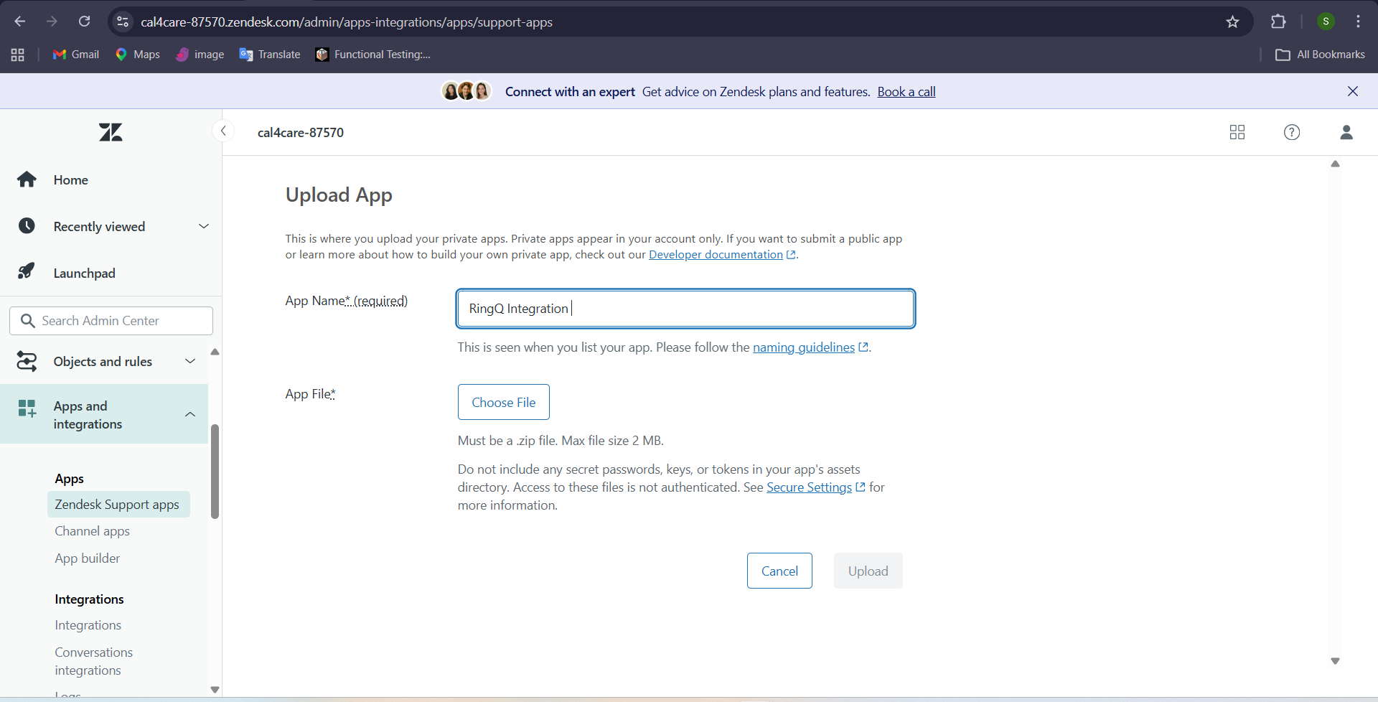Screen dimensions: 1378x702
Task: Click the Upload App heading
Action: click(339, 195)
